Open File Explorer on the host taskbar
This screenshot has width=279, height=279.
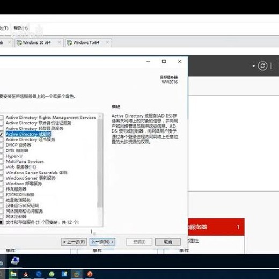[x=13, y=274]
